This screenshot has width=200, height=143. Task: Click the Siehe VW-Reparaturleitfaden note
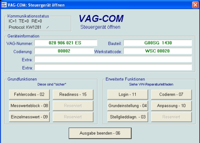click(151, 84)
